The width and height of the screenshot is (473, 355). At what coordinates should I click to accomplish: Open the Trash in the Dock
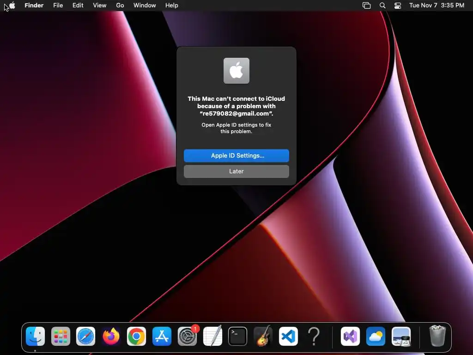(x=437, y=336)
